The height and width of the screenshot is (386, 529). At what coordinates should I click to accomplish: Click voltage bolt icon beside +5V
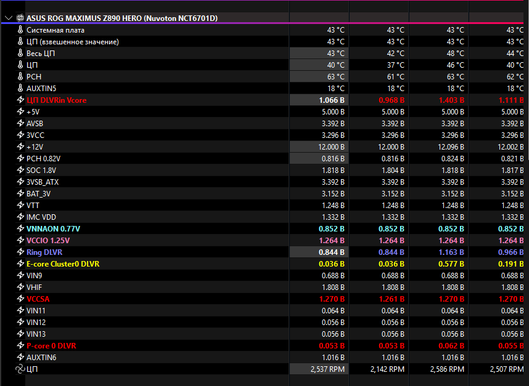pos(20,112)
